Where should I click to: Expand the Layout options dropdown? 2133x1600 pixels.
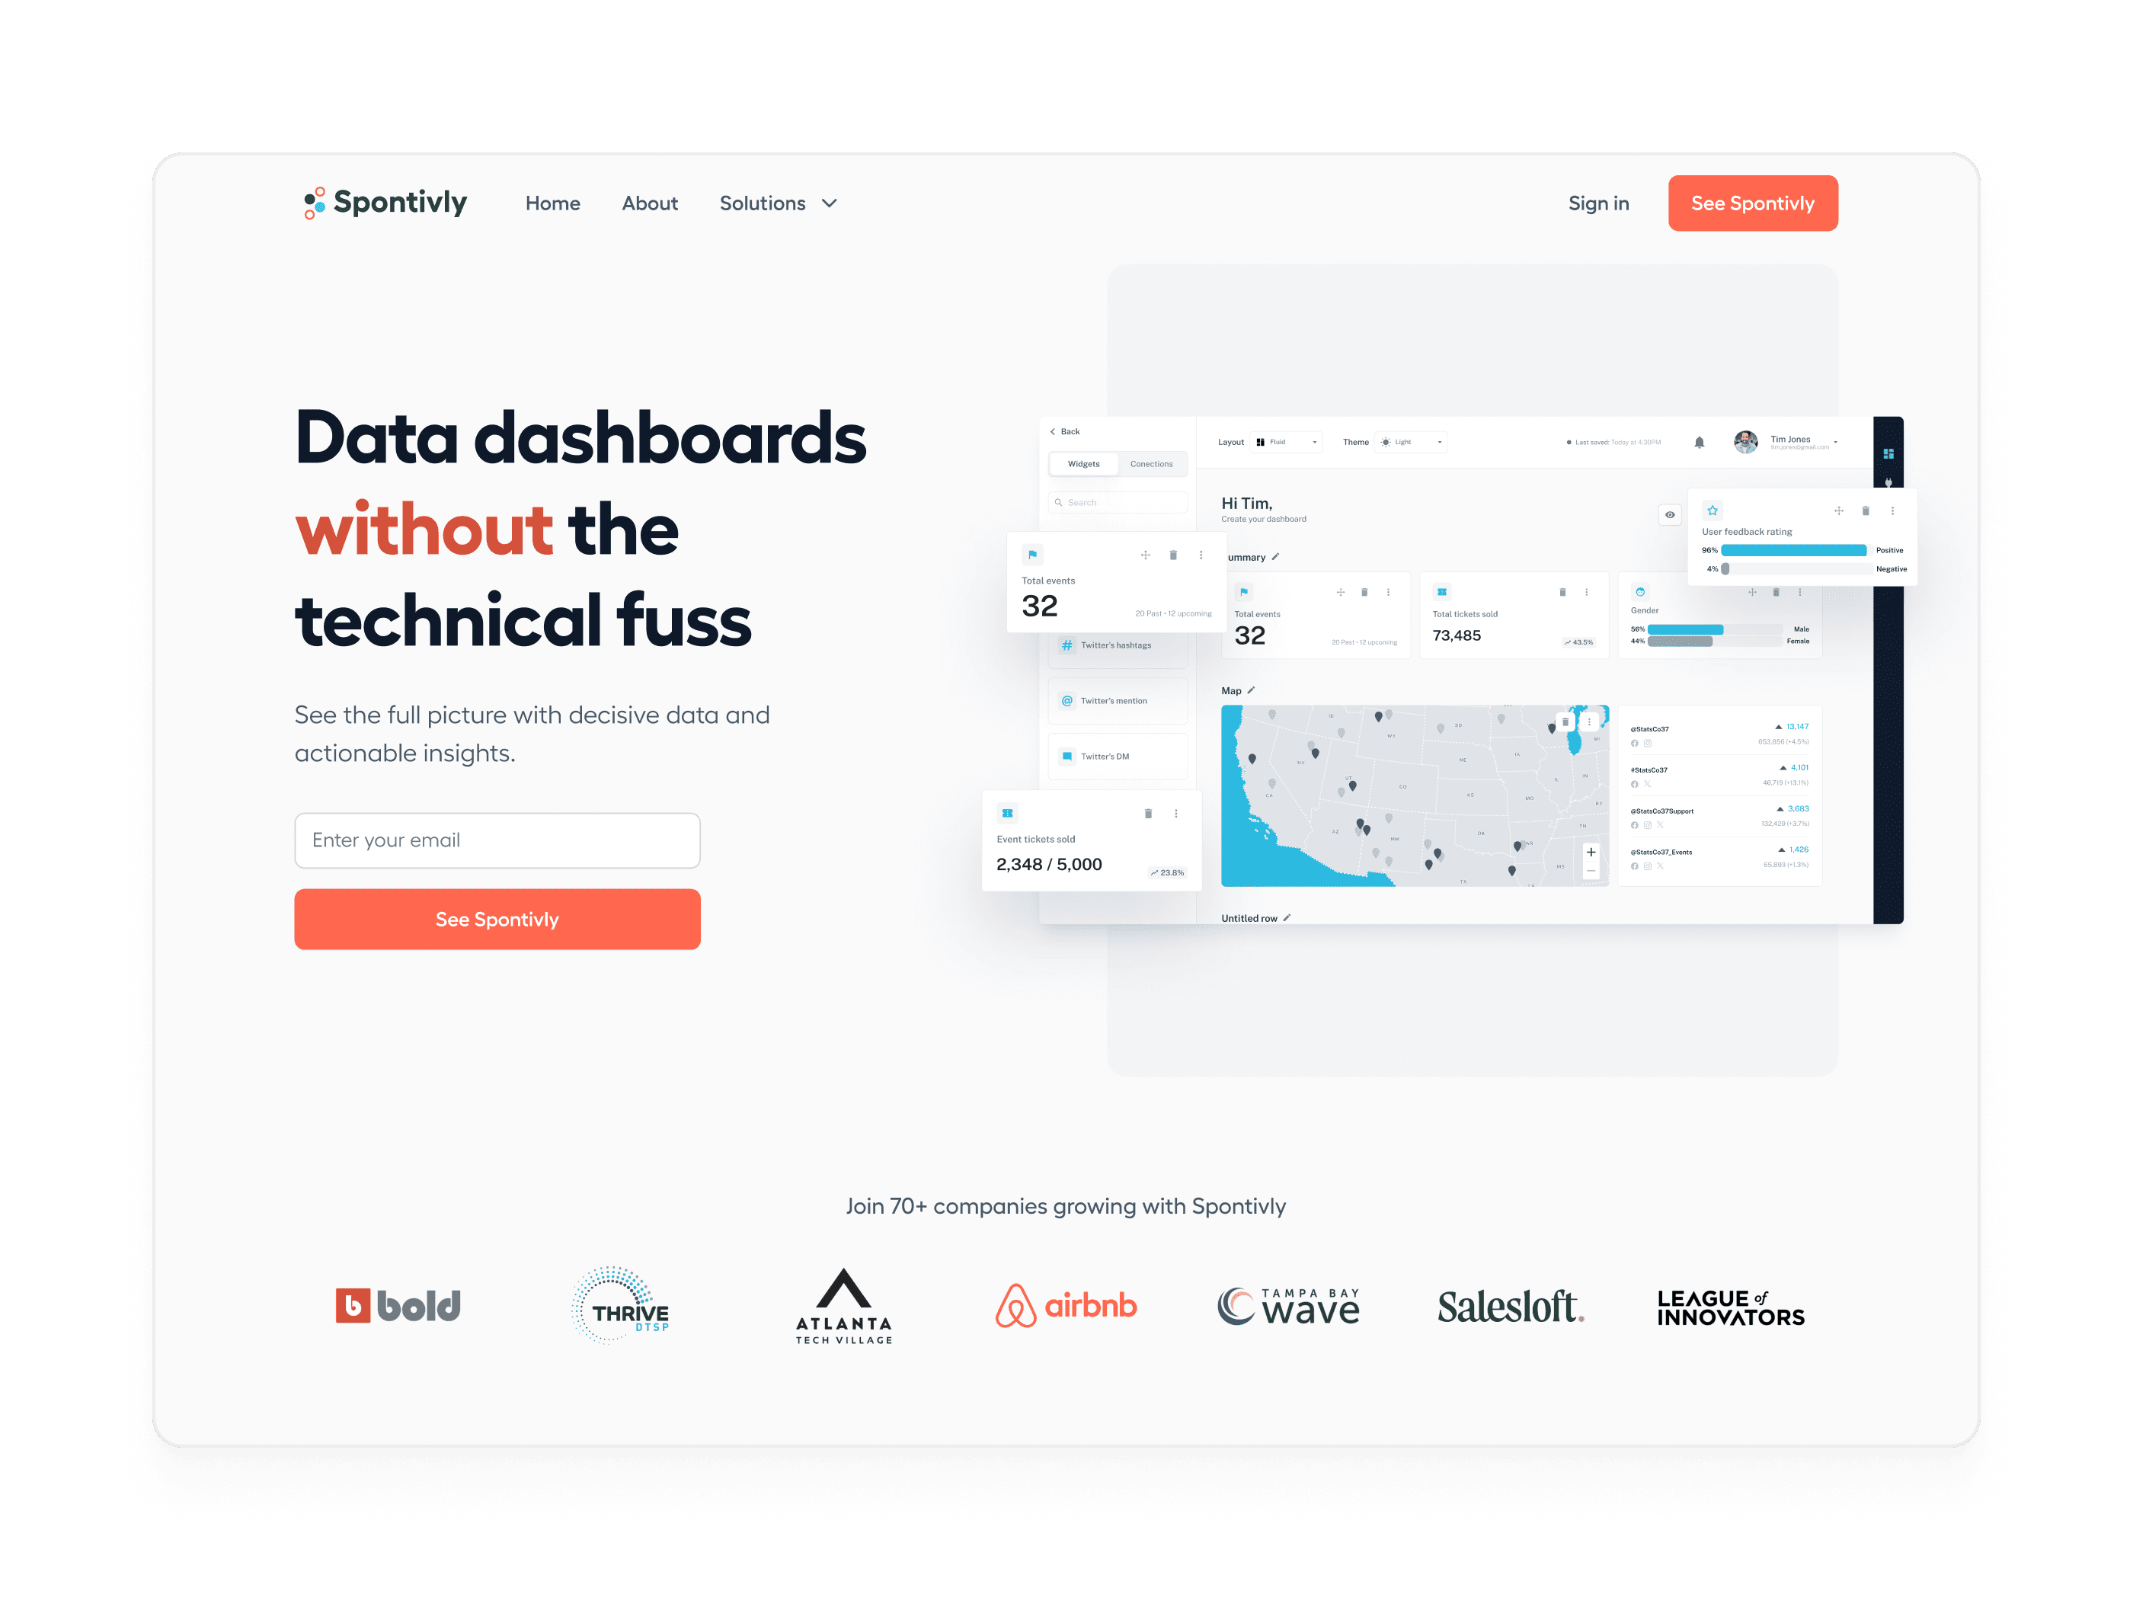(x=1313, y=442)
